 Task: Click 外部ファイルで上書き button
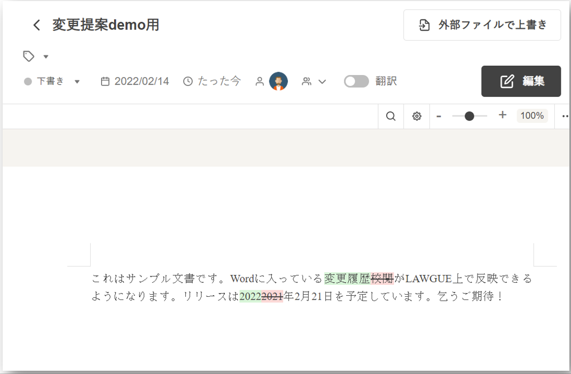(482, 25)
